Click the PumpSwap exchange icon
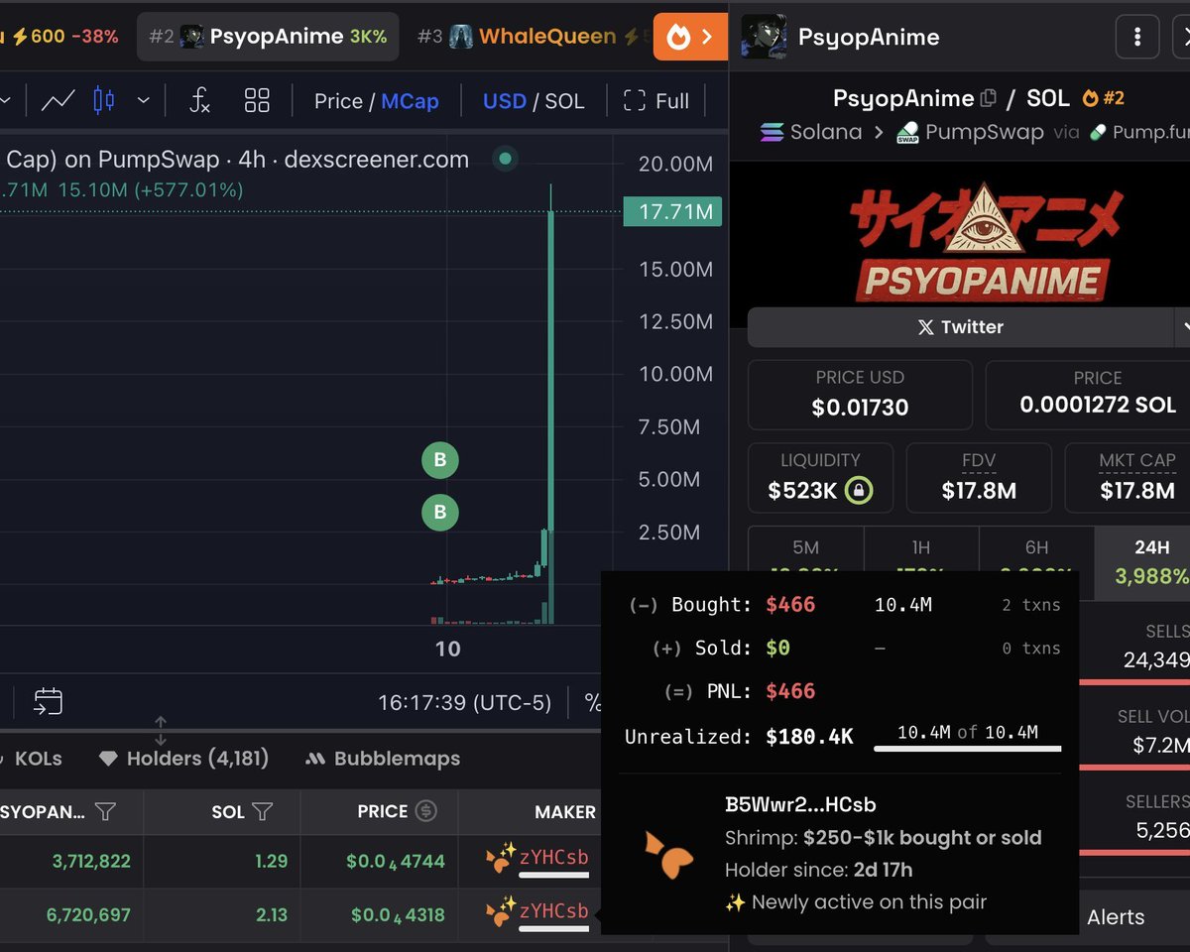 click(x=906, y=131)
